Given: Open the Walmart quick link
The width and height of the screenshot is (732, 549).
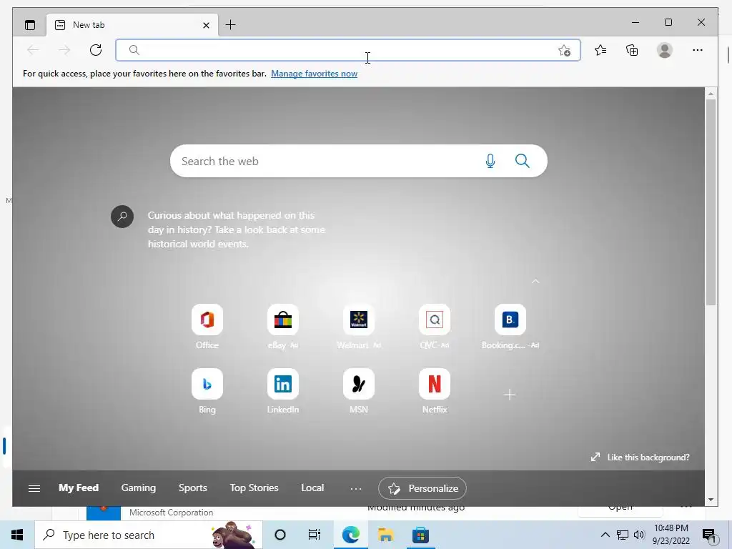Looking at the screenshot, I should (x=359, y=327).
